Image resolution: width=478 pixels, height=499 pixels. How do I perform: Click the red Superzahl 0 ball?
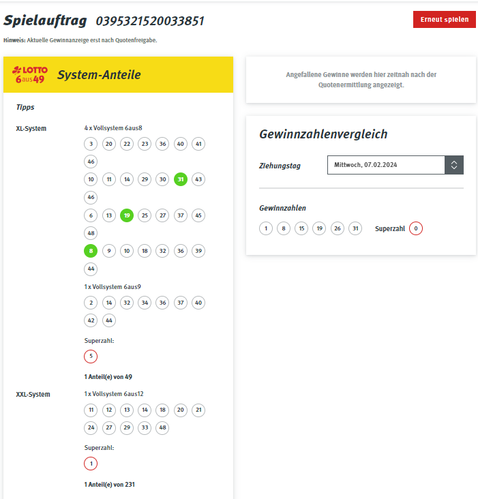pyautogui.click(x=416, y=228)
